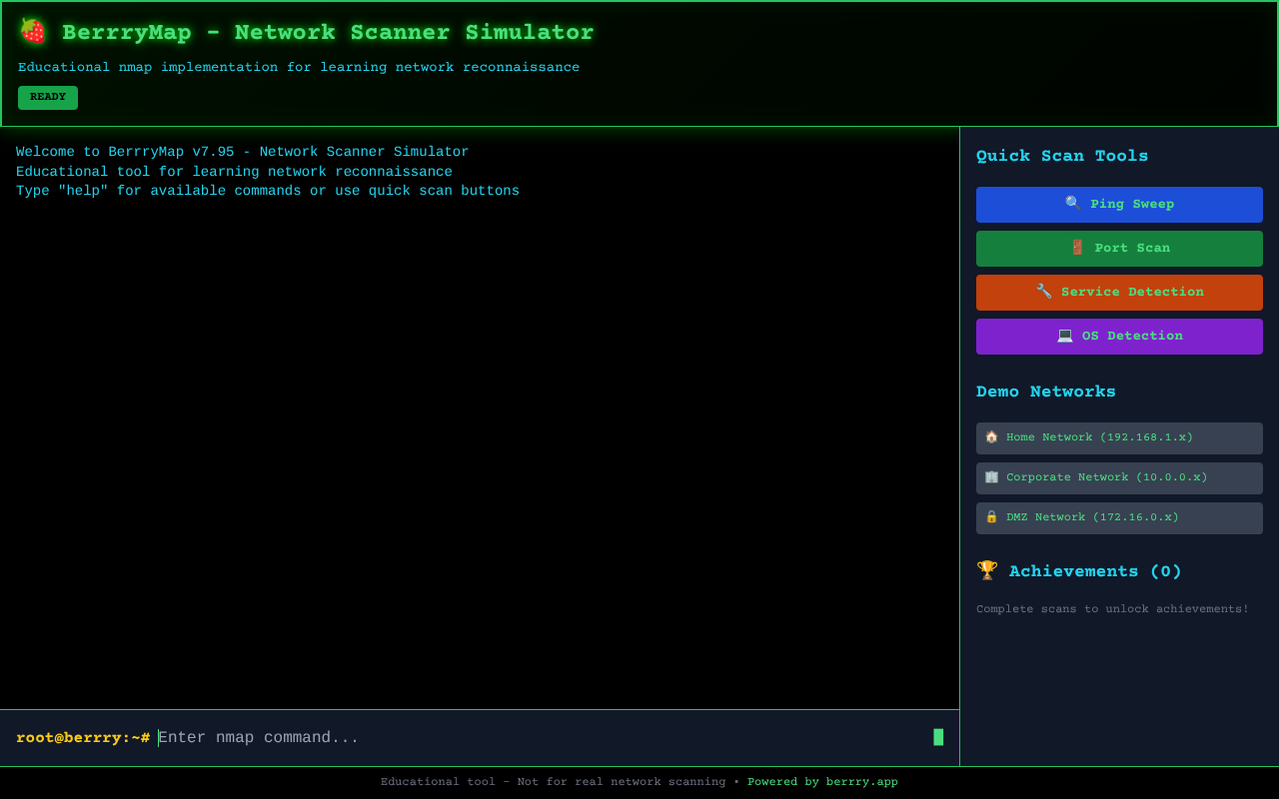Run OS Detection

(x=1118, y=336)
